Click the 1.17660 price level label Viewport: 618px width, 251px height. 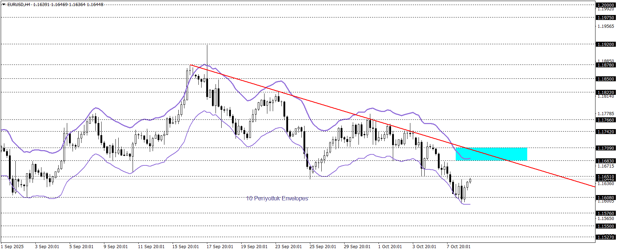pyautogui.click(x=605, y=120)
